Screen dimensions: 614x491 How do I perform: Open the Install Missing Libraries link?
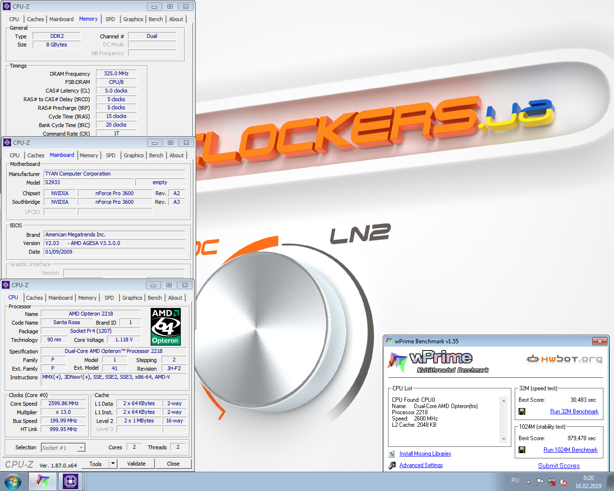(x=425, y=454)
